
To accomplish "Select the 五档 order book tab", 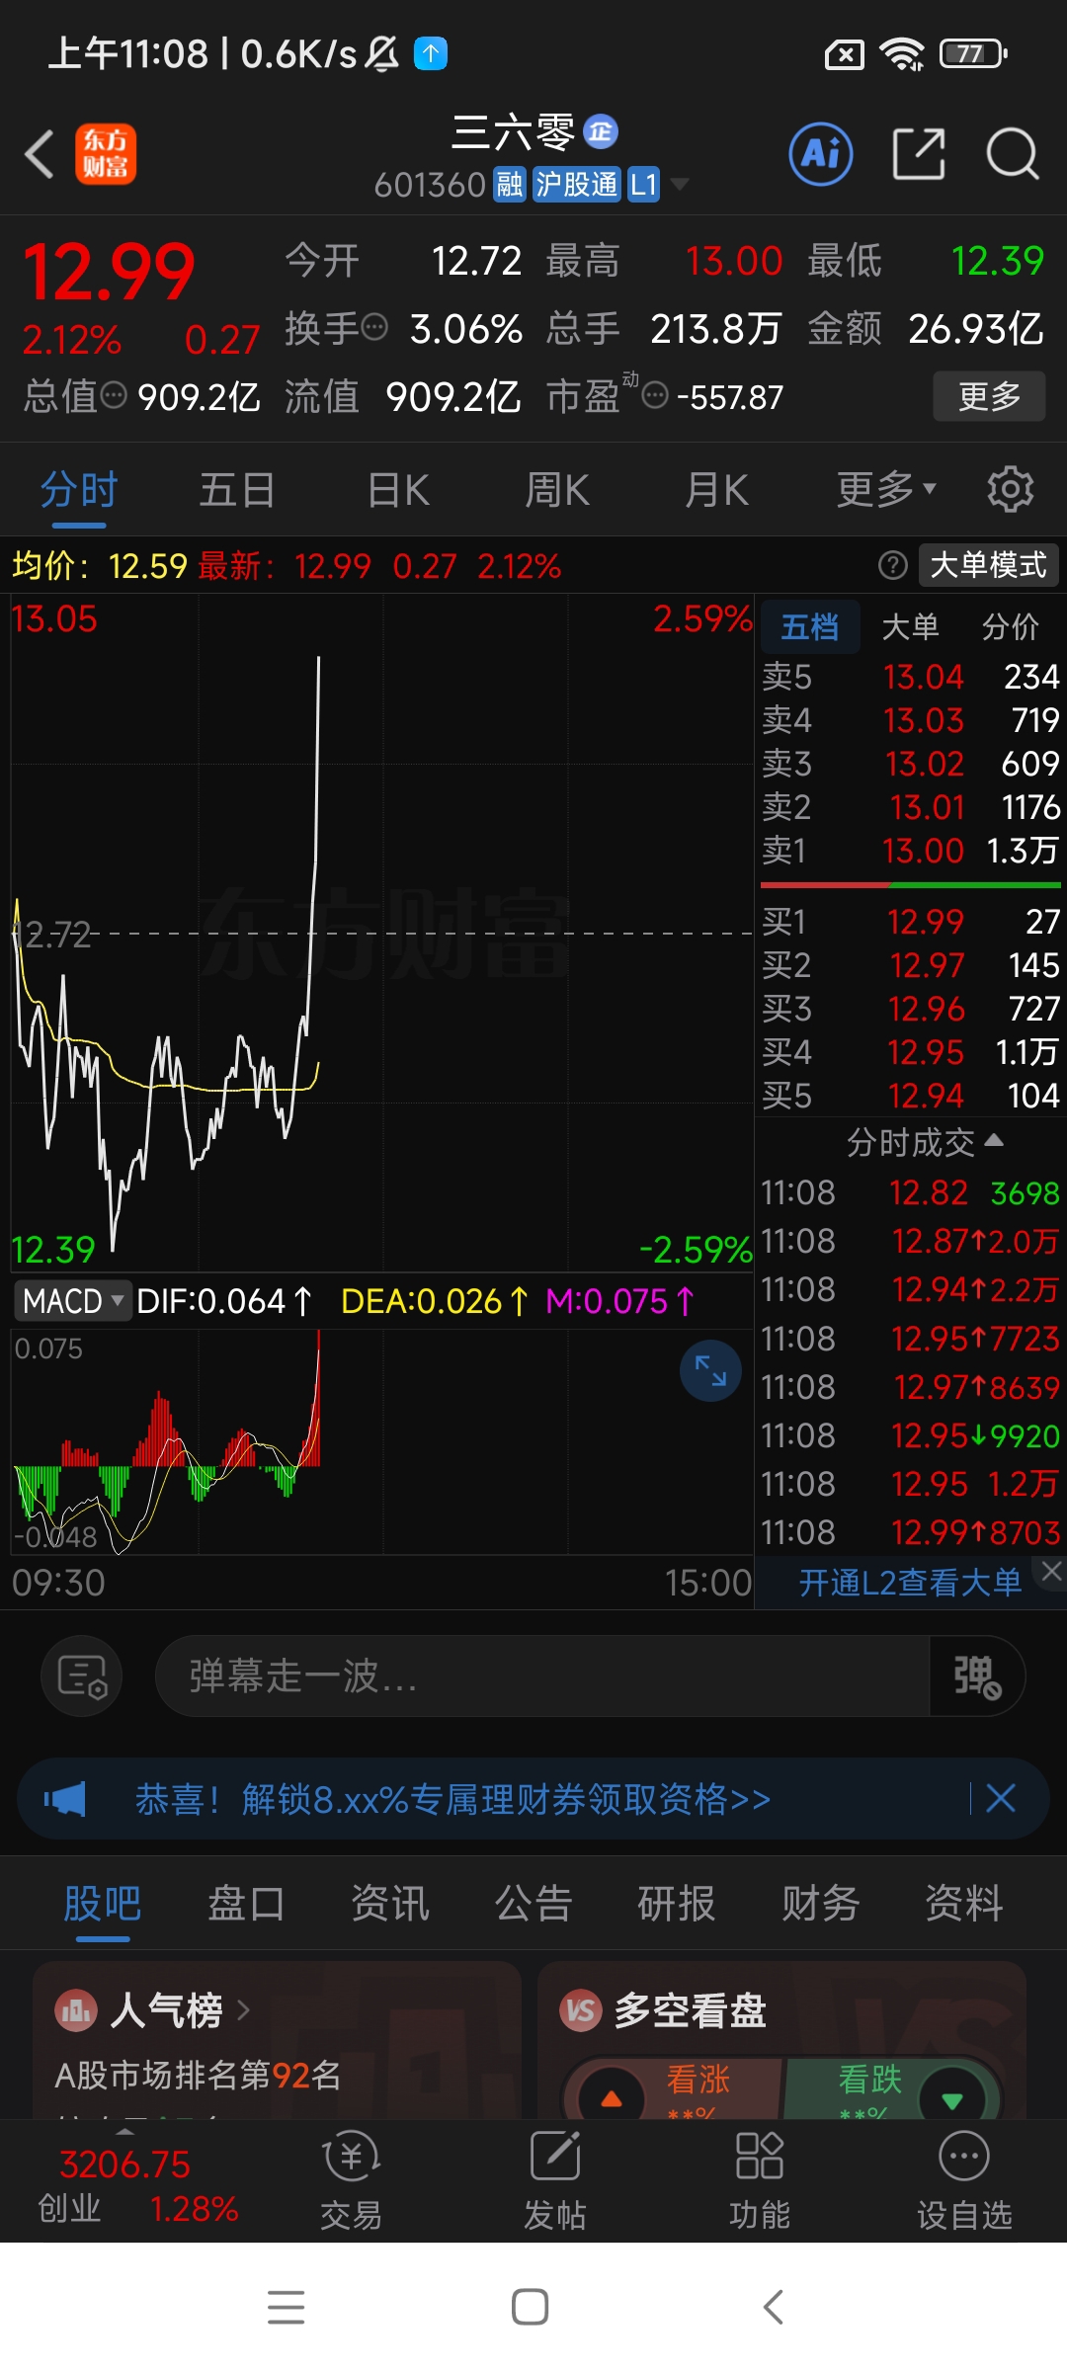I will (x=810, y=626).
